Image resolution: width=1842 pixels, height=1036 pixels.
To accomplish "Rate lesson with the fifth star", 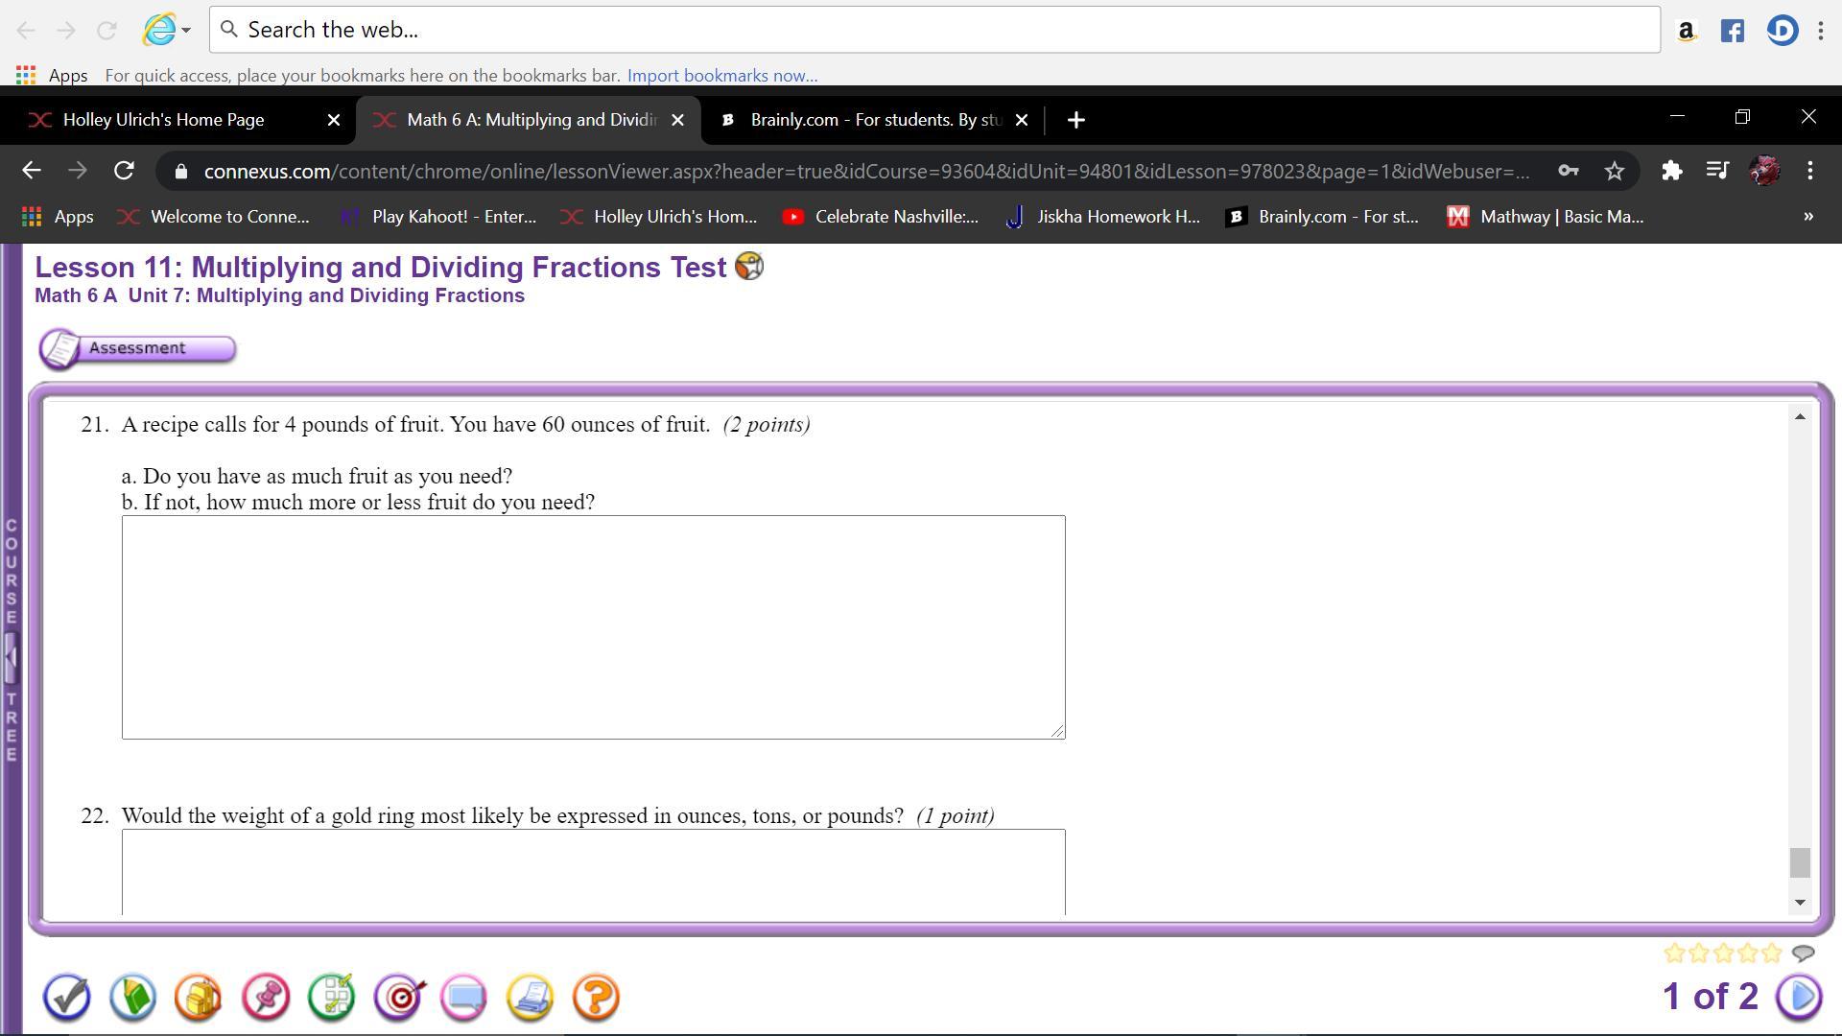I will [x=1772, y=954].
